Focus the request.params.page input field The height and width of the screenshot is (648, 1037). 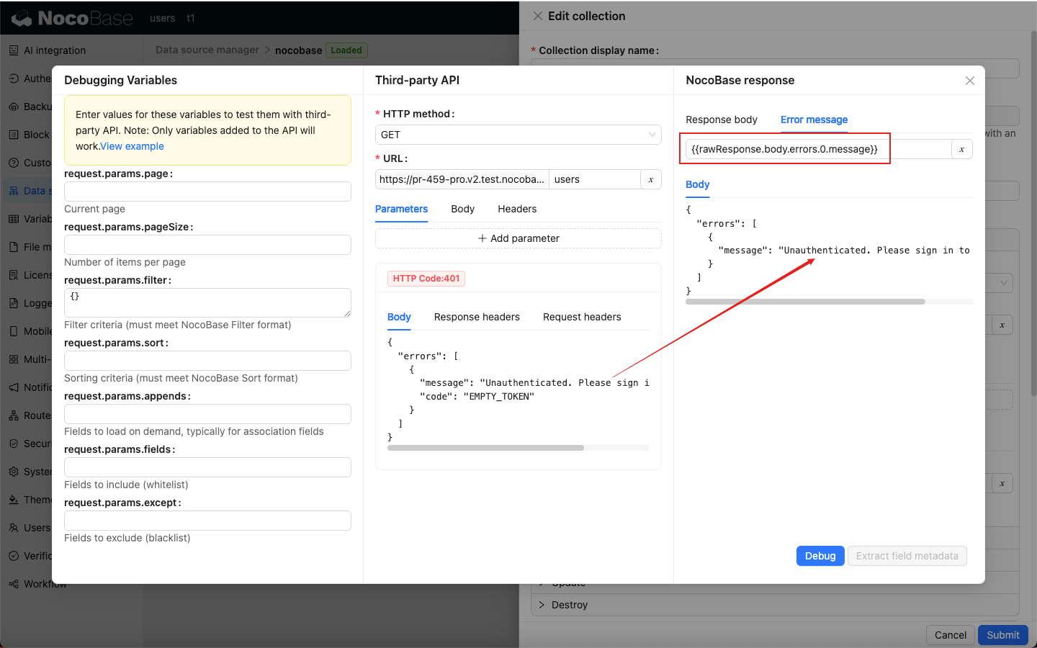[x=207, y=192]
